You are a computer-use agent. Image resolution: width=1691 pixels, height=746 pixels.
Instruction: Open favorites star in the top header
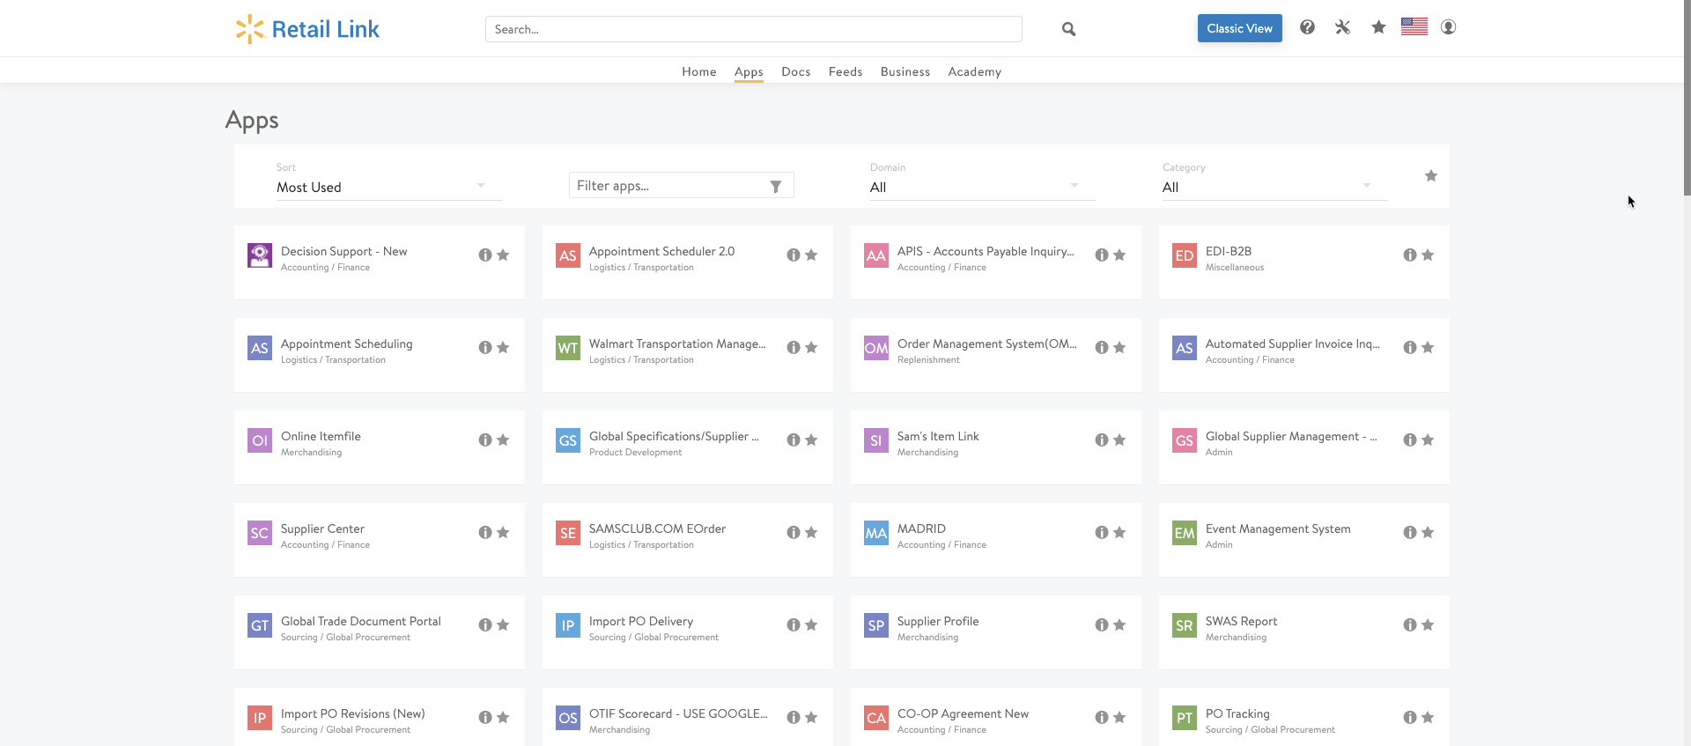coord(1378,27)
